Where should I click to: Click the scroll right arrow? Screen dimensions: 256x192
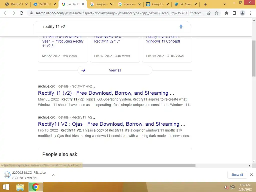pos(250,165)
